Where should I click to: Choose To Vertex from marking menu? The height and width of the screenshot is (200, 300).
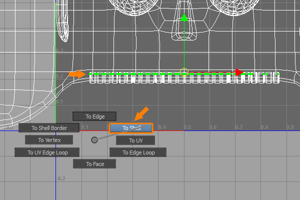(49, 140)
